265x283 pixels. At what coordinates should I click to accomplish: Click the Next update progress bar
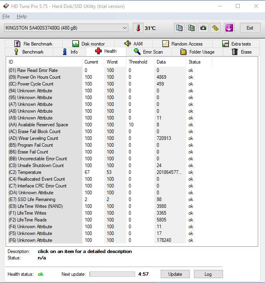(112, 274)
